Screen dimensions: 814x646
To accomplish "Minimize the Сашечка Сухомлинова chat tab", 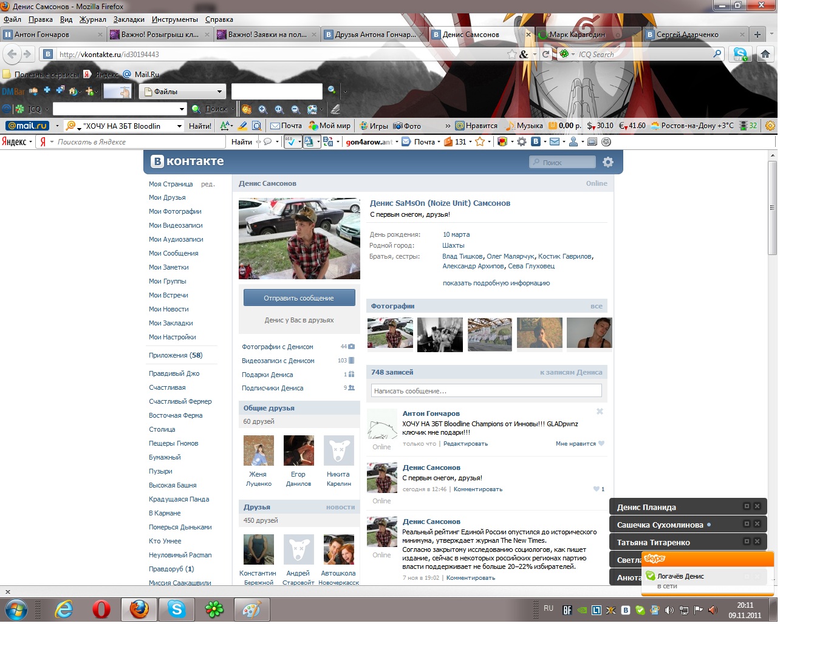I will 747,523.
